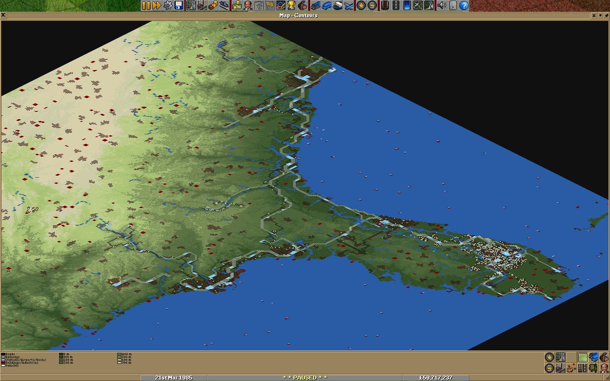This screenshot has width=610, height=381.
Task: Open the help question mark menu
Action: 463,6
